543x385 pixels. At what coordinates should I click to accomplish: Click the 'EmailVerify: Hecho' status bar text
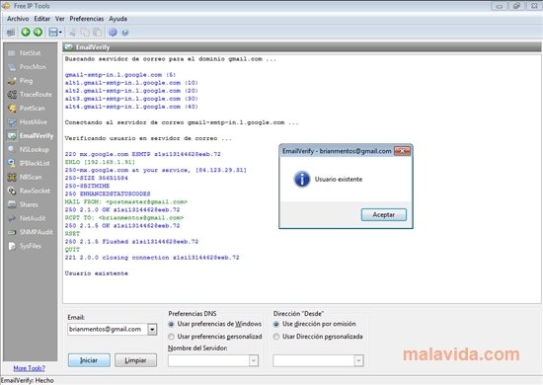click(x=28, y=380)
